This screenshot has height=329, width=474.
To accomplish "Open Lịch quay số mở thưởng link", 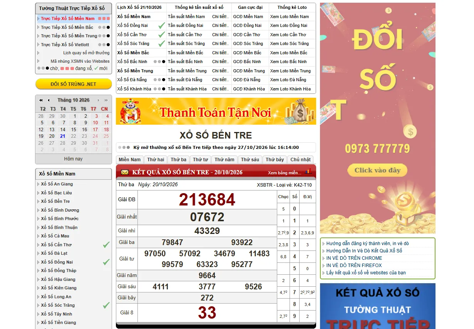I will [86, 53].
